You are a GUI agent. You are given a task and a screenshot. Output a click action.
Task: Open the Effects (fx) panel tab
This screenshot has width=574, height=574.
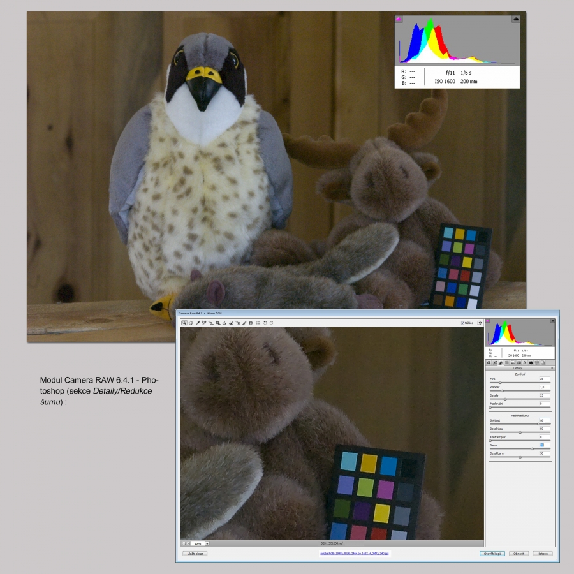pyautogui.click(x=525, y=363)
